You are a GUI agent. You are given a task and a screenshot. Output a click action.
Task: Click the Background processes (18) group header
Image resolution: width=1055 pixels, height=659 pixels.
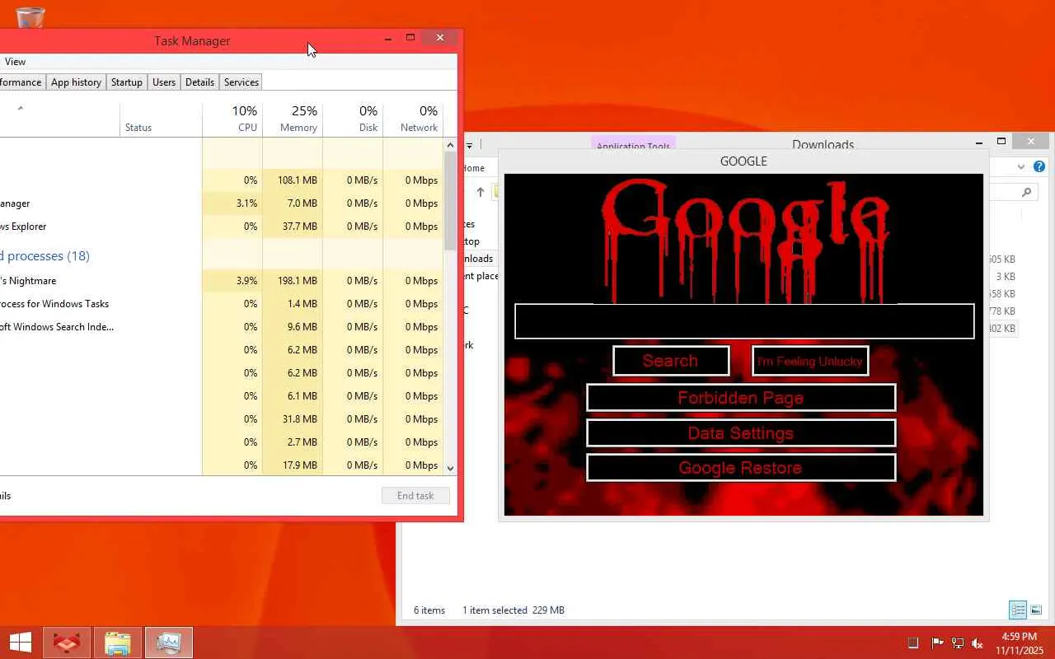[x=45, y=256]
